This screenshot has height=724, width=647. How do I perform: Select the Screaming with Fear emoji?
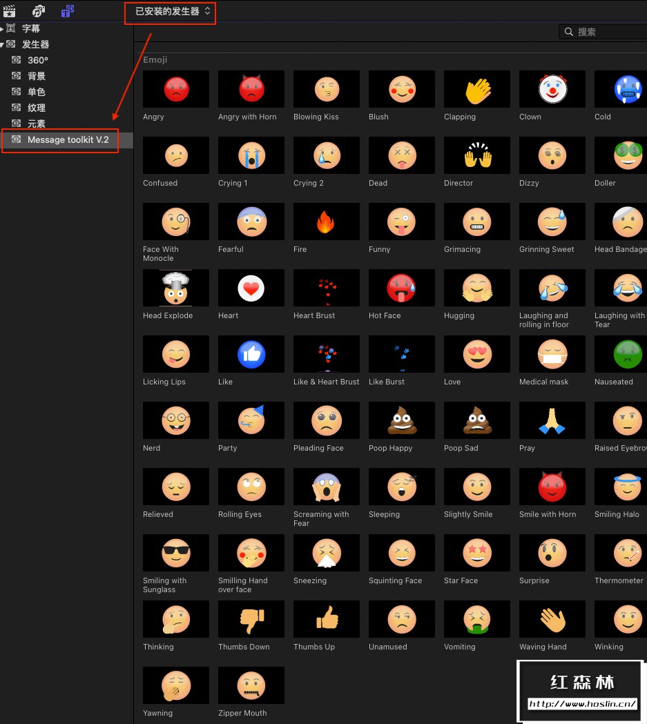[x=327, y=487]
